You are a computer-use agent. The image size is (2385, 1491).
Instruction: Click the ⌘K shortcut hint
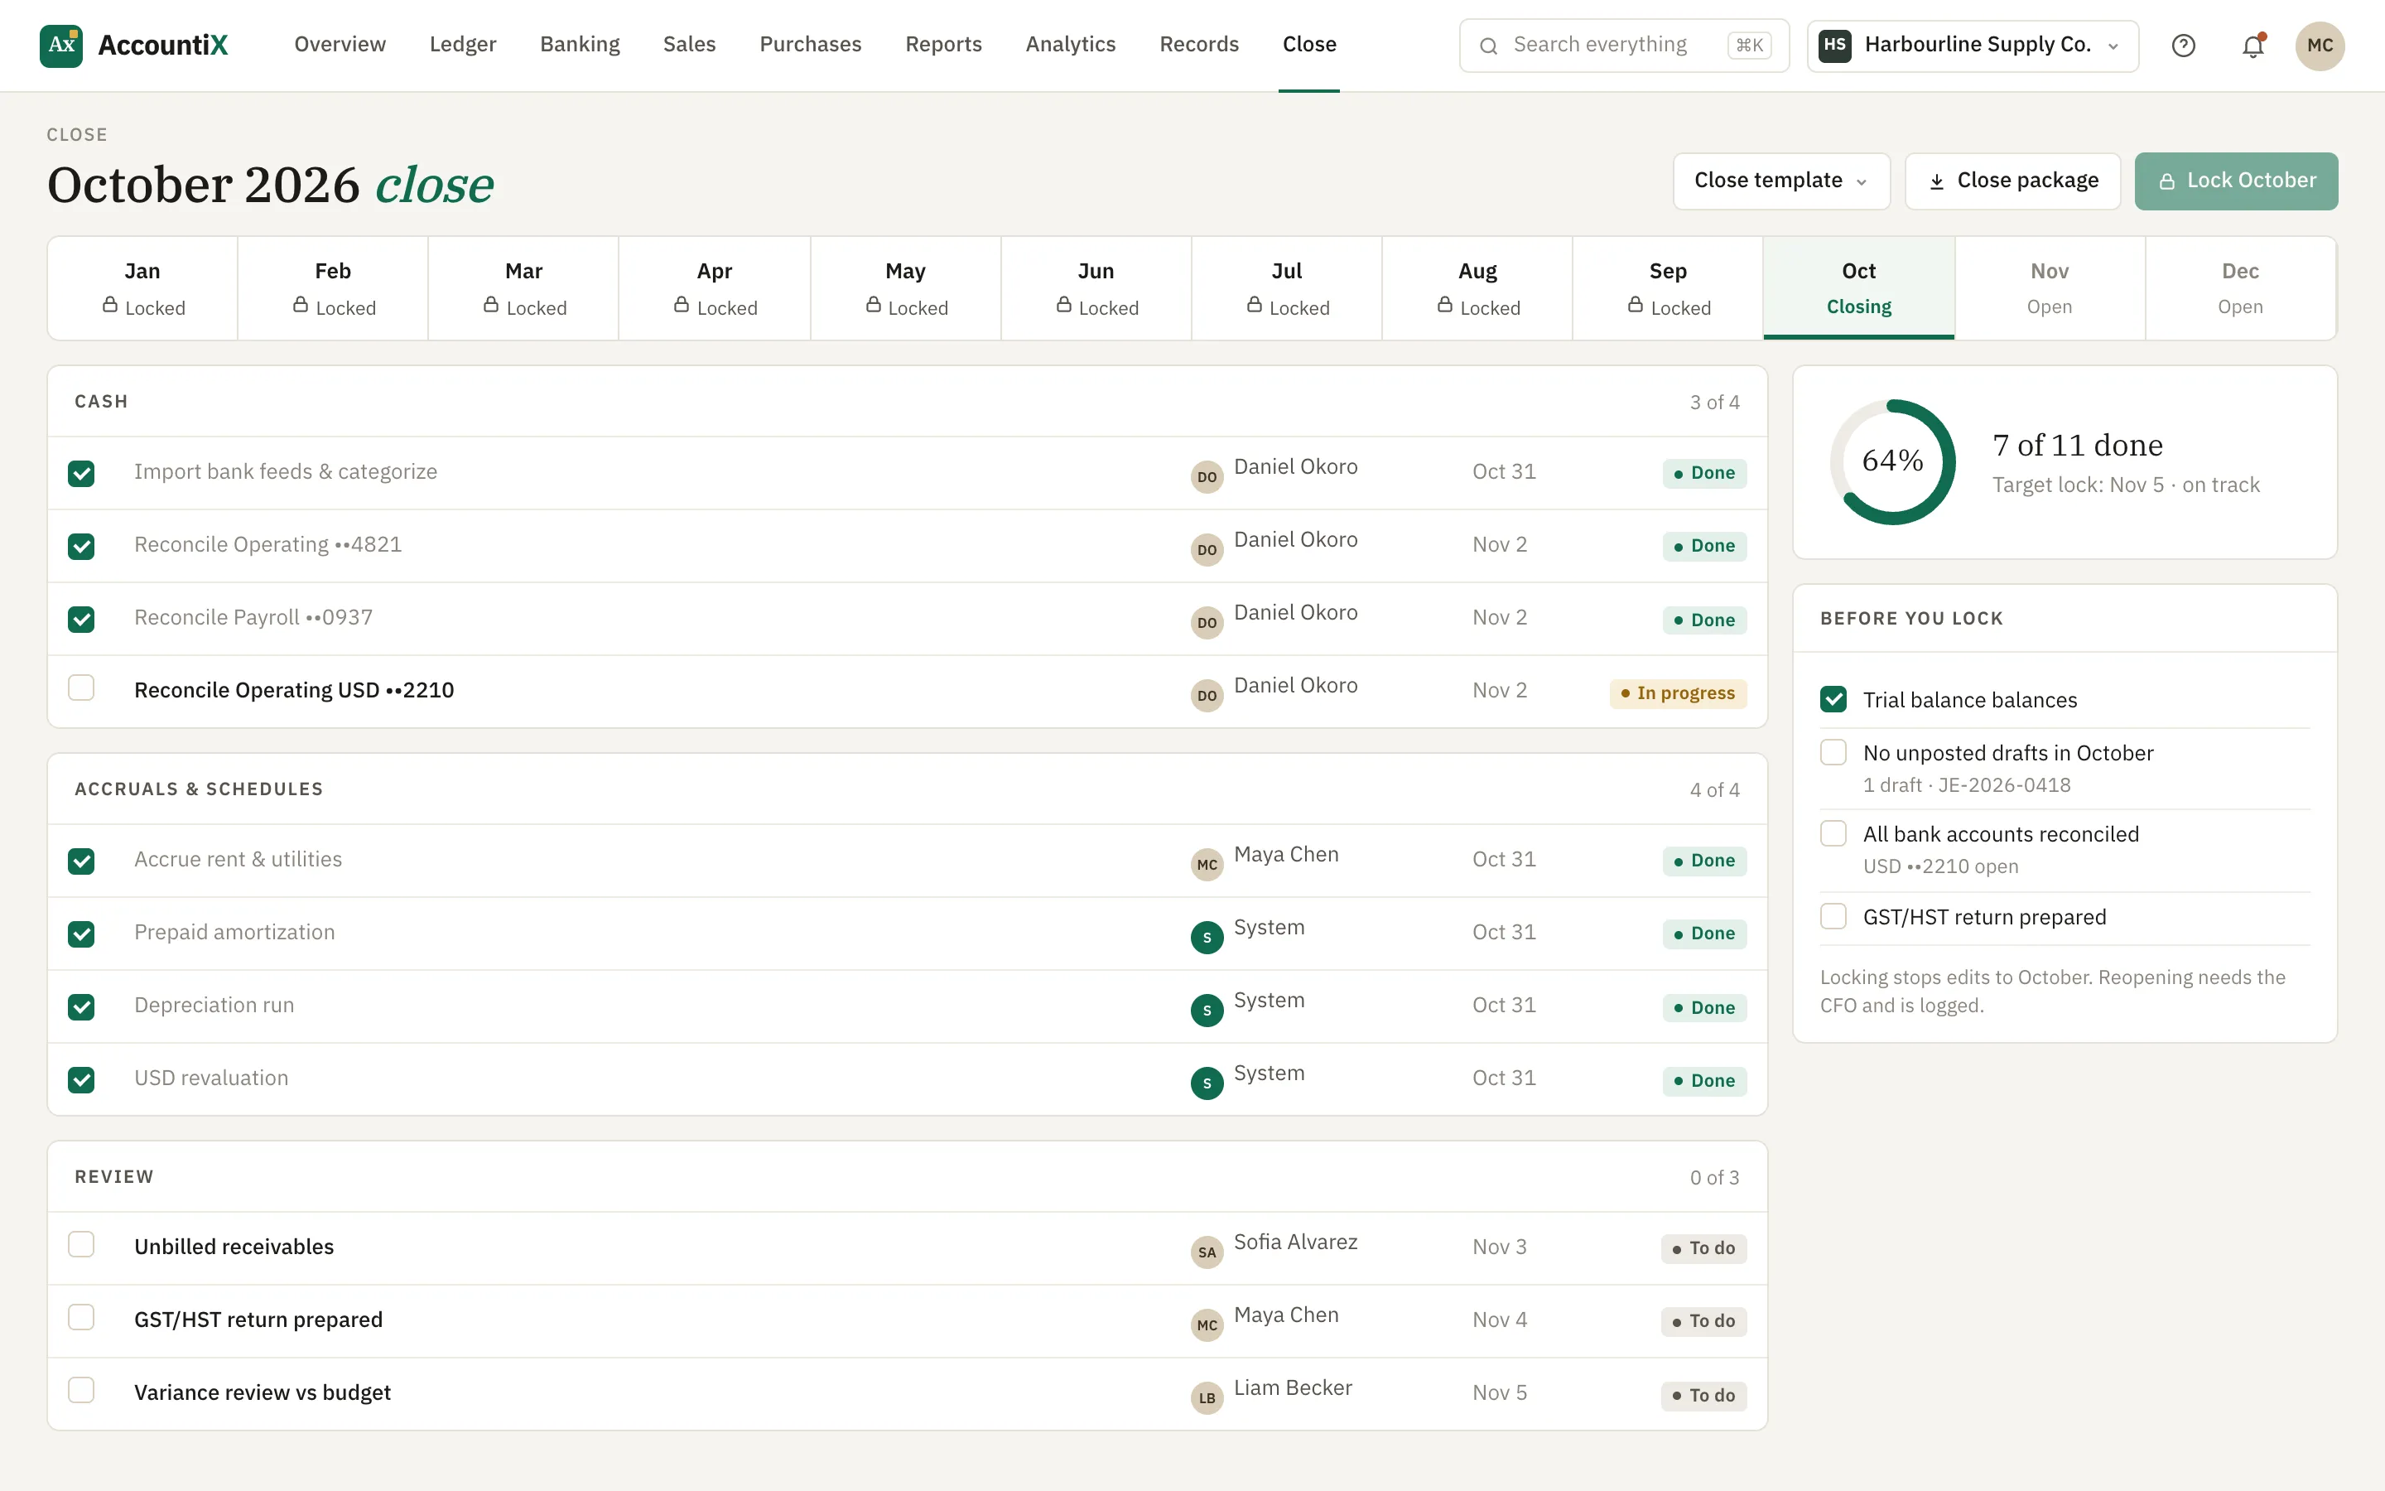[x=1748, y=46]
